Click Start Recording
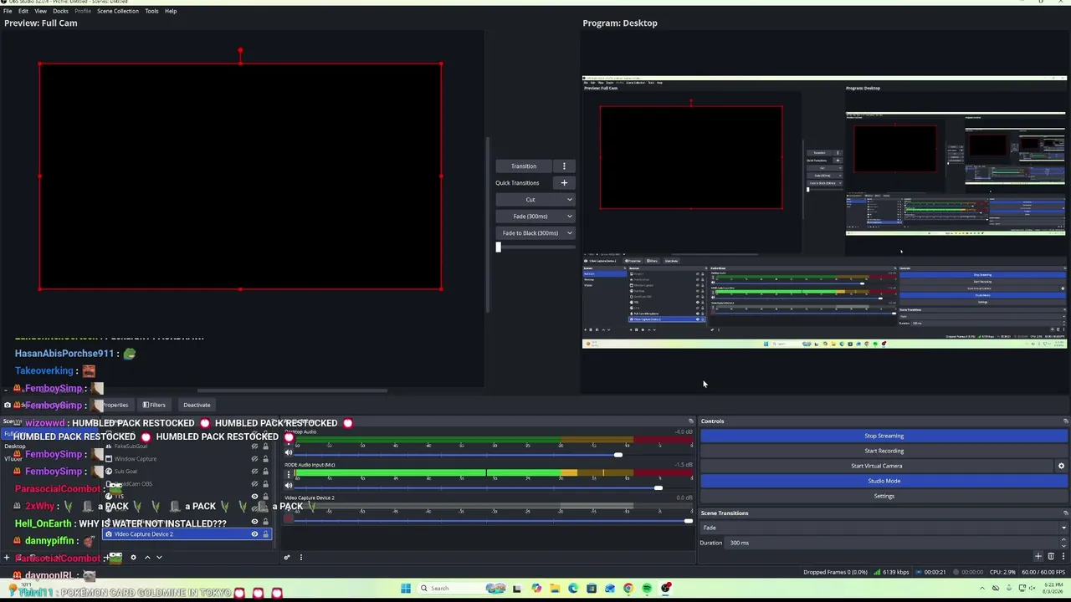The height and width of the screenshot is (602, 1071). pyautogui.click(x=884, y=451)
